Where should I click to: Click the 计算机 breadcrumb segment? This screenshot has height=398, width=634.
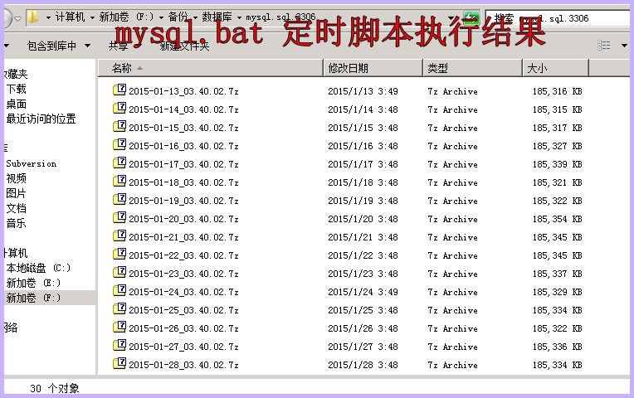70,17
